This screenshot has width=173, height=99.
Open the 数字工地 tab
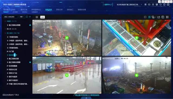pyautogui.click(x=24, y=9)
